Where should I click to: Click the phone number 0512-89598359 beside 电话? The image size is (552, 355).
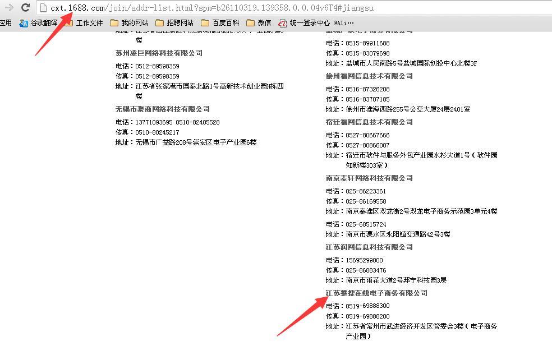[157, 66]
